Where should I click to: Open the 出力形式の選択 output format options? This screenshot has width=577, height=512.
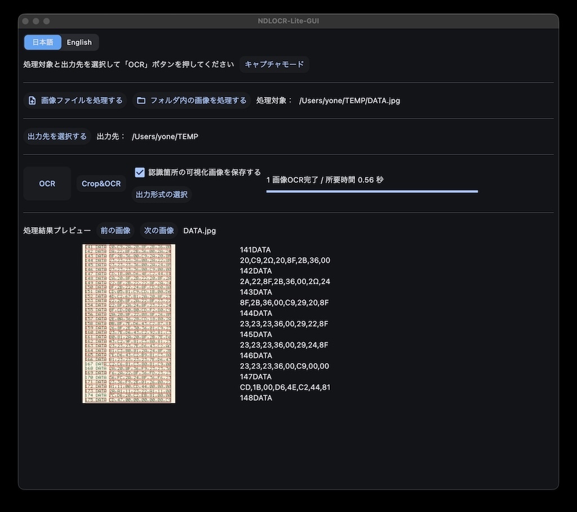tap(162, 195)
